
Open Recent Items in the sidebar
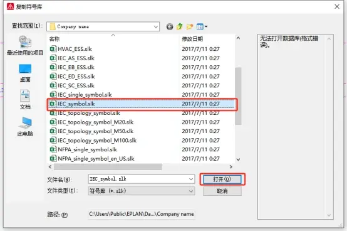tap(25, 45)
